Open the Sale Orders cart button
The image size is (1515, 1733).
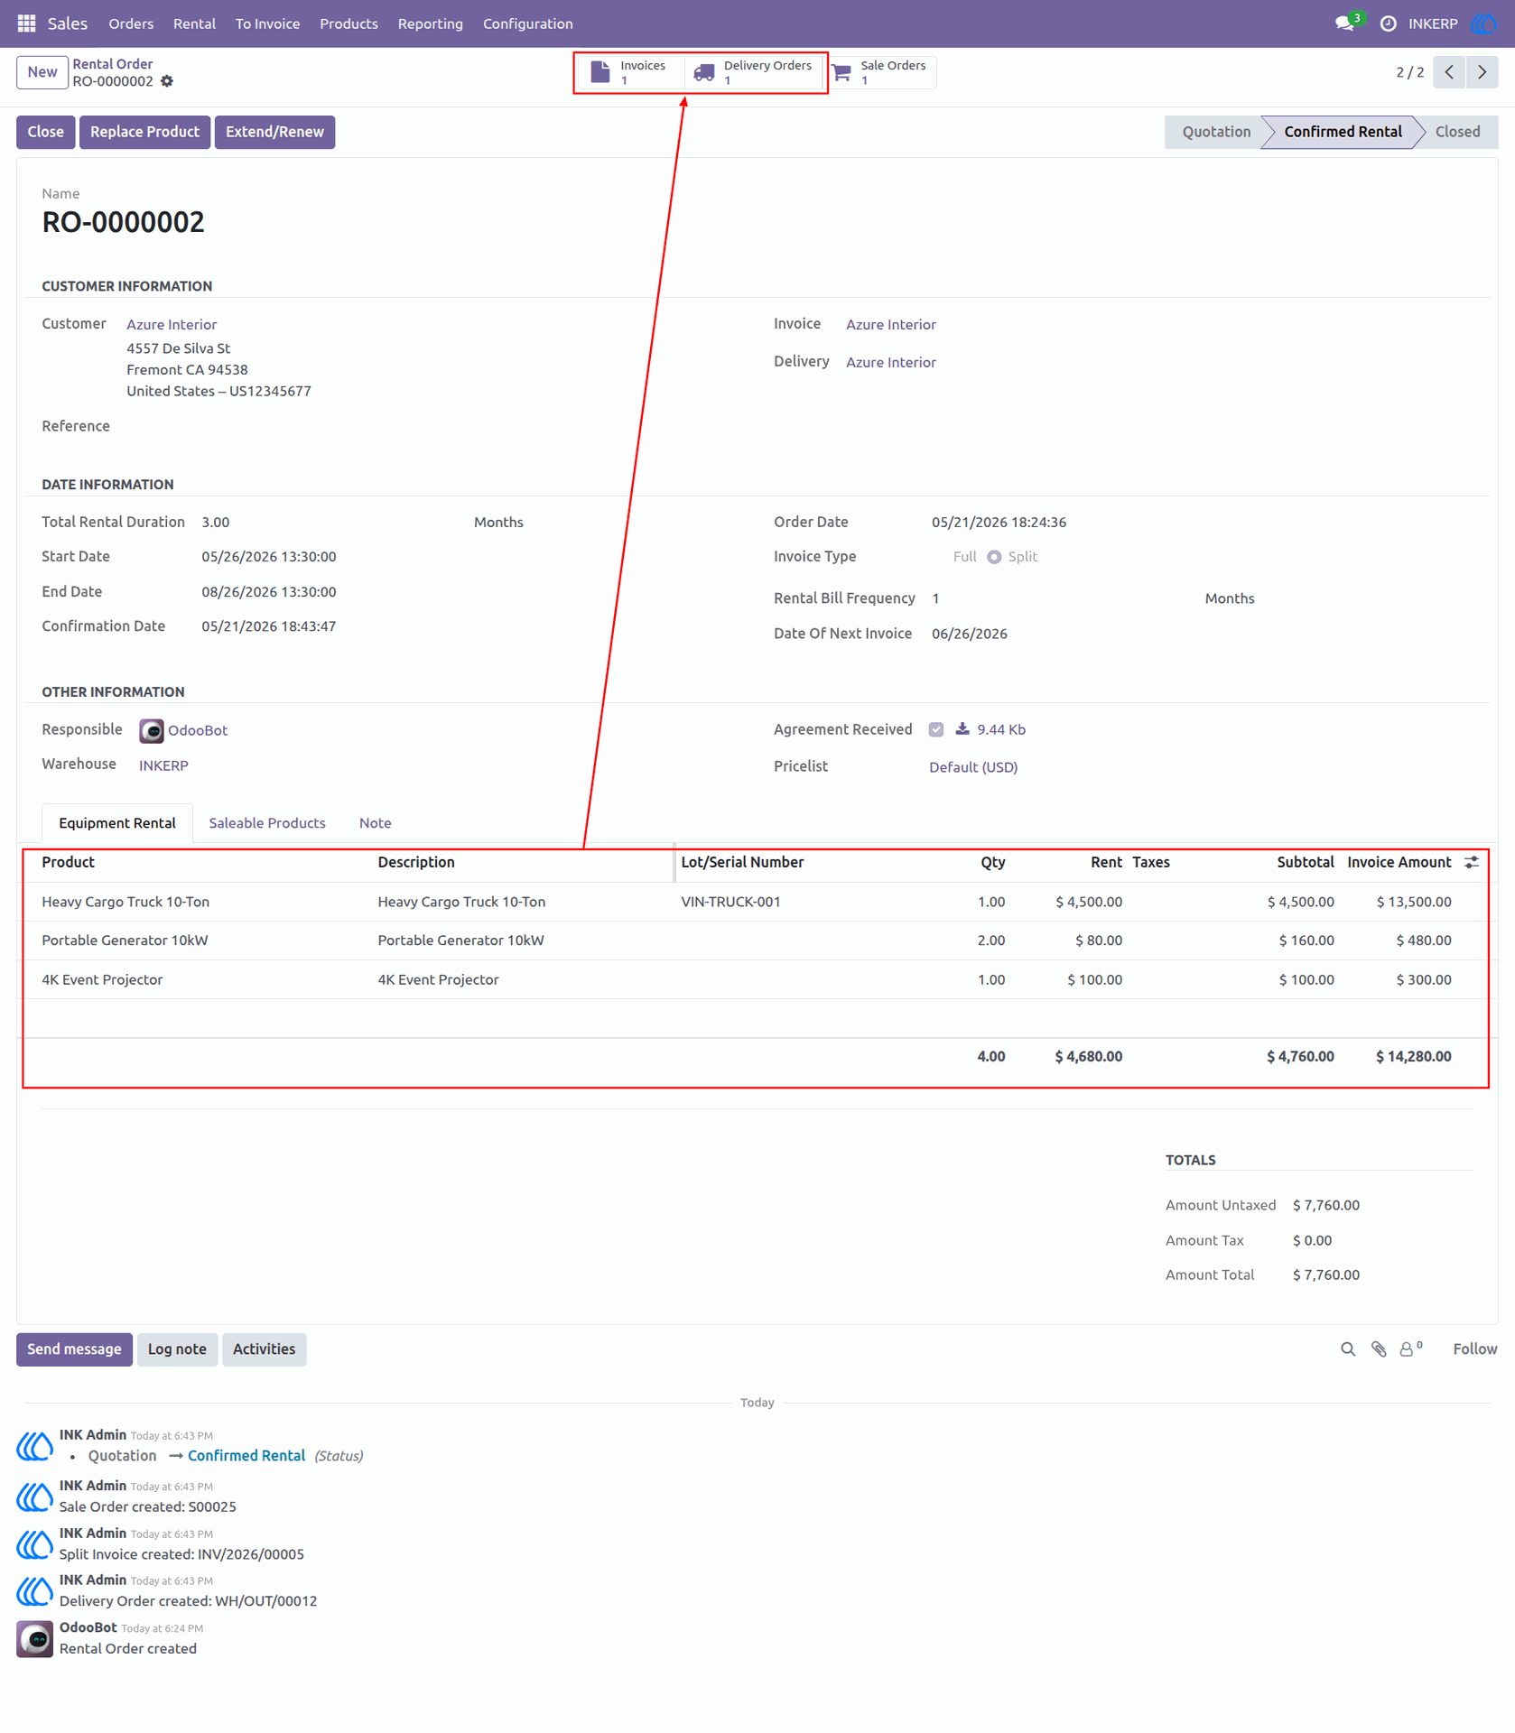click(880, 72)
